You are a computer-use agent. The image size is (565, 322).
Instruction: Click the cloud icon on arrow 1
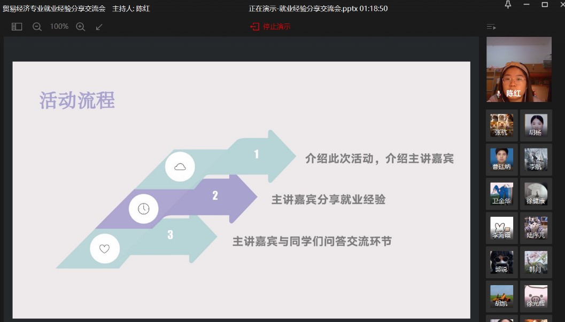(x=180, y=167)
